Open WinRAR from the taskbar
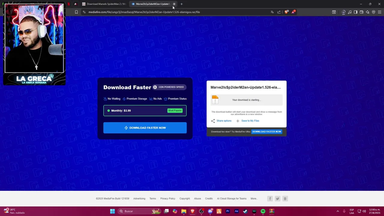 pos(272,211)
